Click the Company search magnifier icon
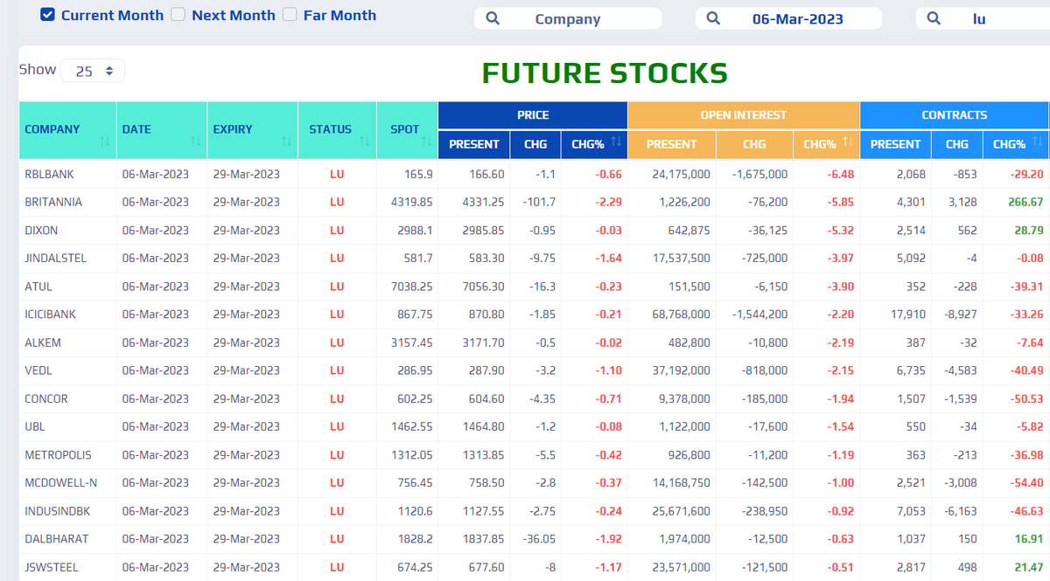 point(493,18)
